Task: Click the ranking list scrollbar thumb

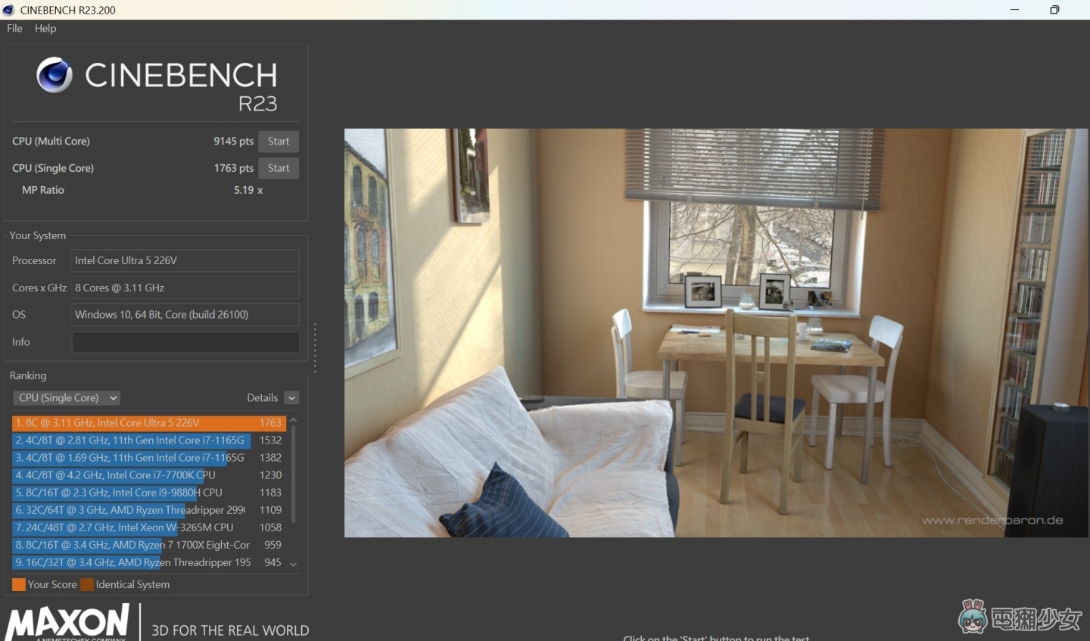Action: pyautogui.click(x=294, y=475)
